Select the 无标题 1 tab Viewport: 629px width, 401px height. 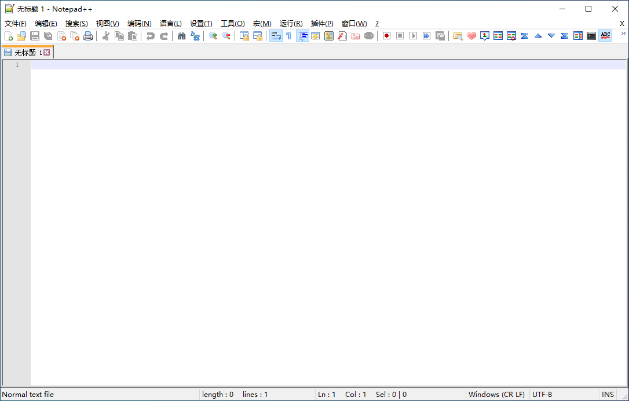click(26, 51)
